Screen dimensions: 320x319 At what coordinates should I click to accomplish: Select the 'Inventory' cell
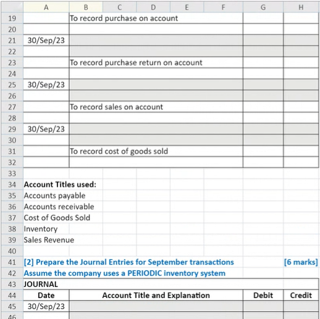tap(41, 229)
